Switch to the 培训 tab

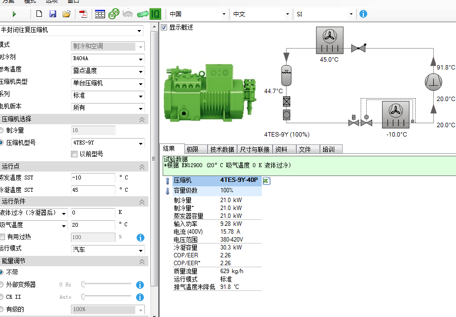click(331, 149)
